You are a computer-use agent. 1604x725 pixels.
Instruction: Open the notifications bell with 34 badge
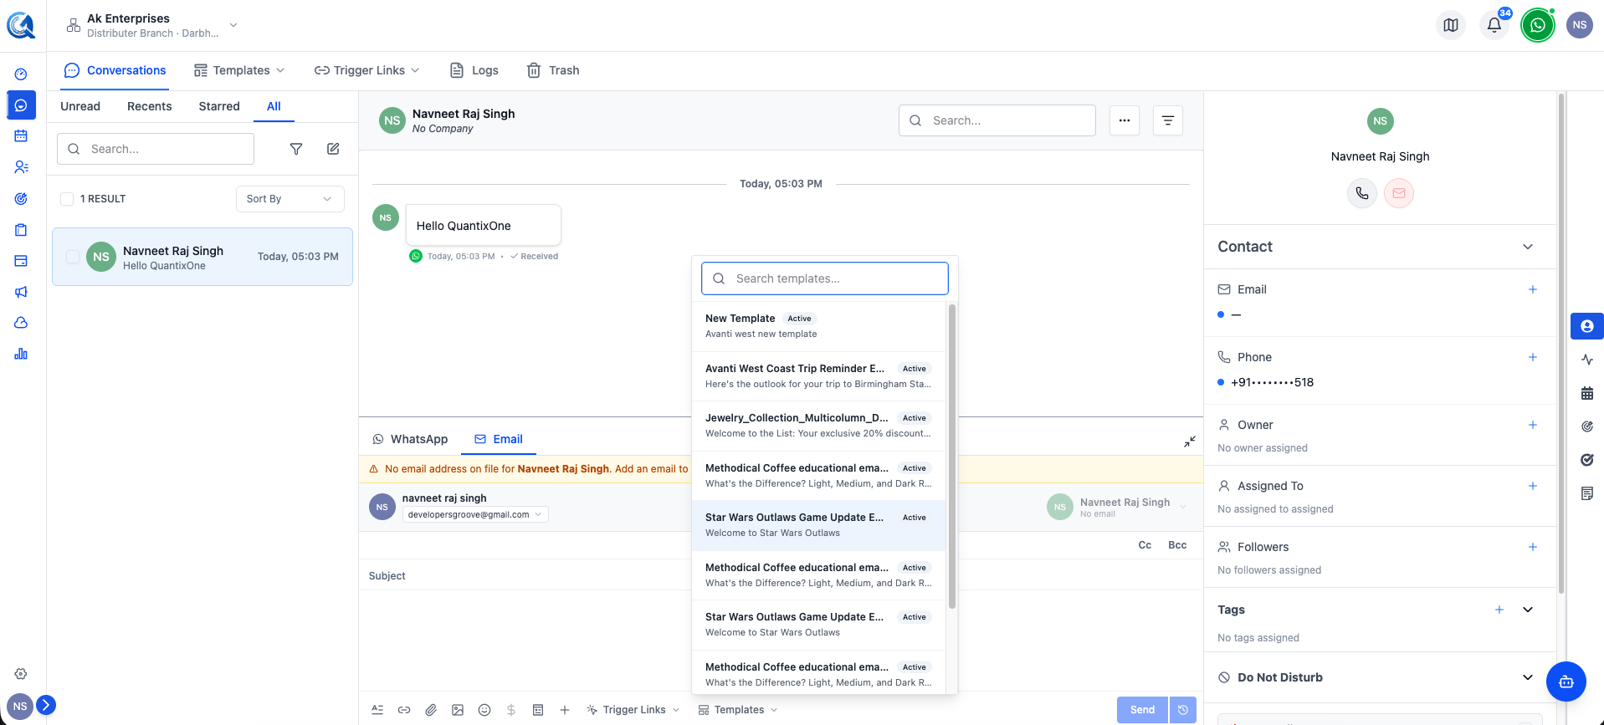(x=1494, y=25)
